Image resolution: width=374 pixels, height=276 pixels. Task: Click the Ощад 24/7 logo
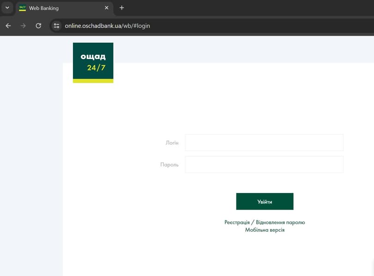93,61
